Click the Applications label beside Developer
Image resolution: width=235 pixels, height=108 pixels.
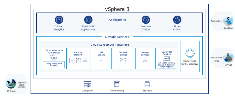click(216, 21)
